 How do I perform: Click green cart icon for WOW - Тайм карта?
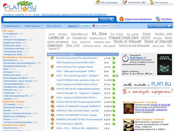tap(114, 71)
